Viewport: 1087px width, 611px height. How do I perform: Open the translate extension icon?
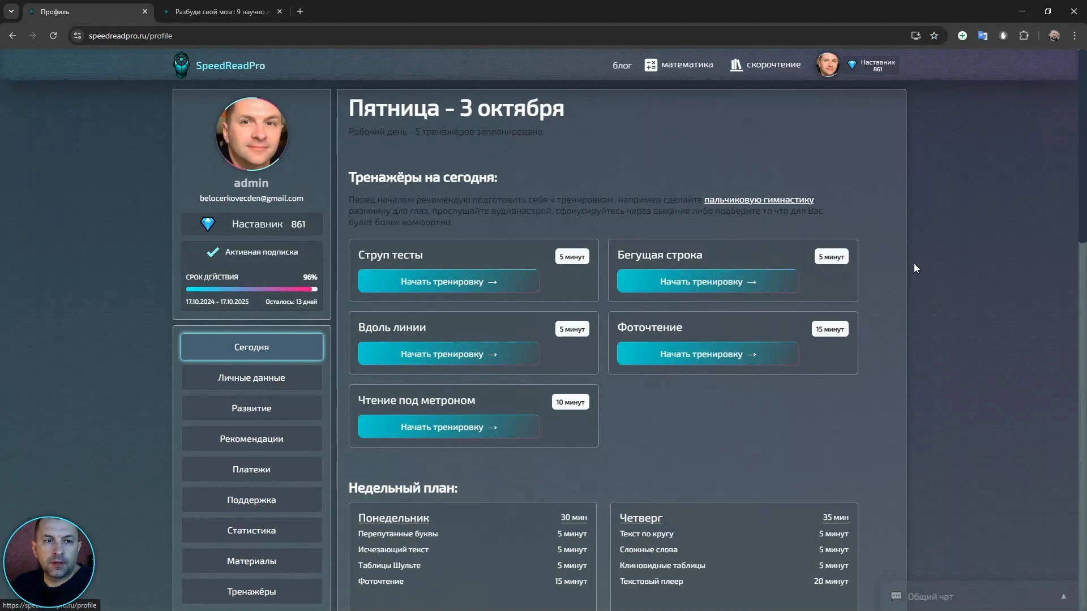click(x=983, y=36)
